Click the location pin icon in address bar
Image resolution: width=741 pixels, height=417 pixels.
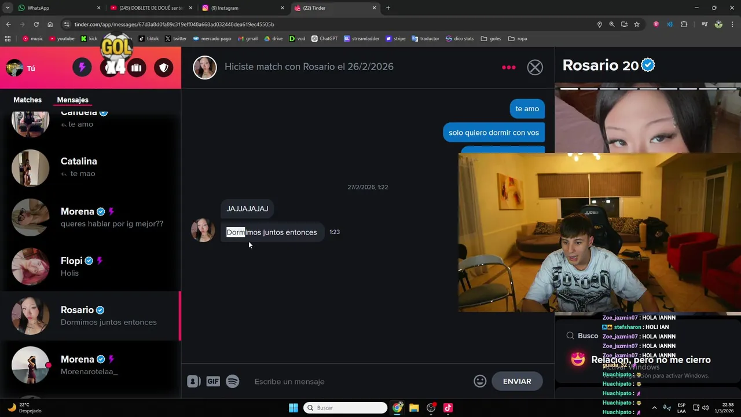click(600, 24)
